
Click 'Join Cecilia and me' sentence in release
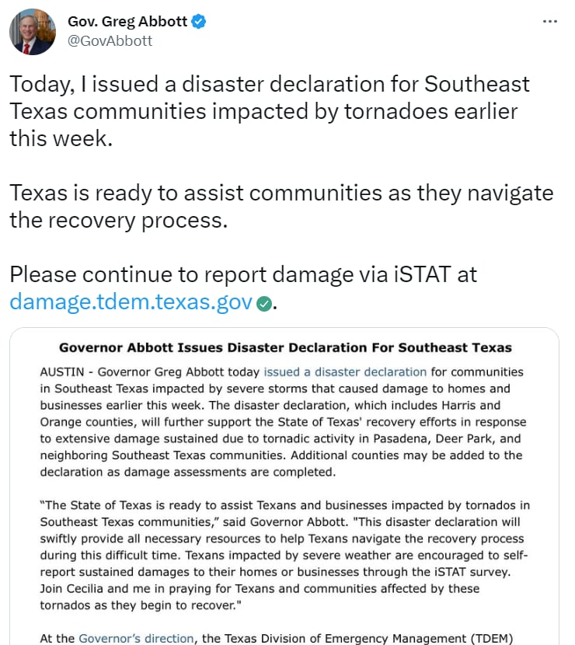[260, 597]
